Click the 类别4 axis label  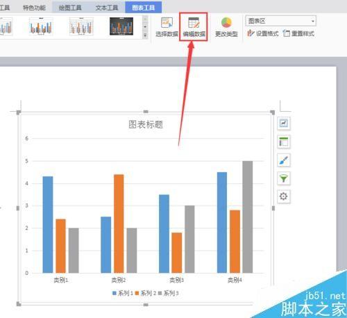235,280
